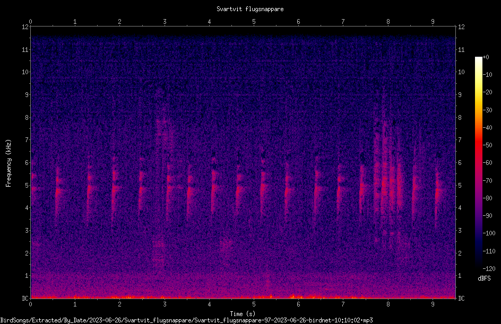Click the "dBFS" label under the color bar
The height and width of the screenshot is (324, 501).
coord(484,278)
